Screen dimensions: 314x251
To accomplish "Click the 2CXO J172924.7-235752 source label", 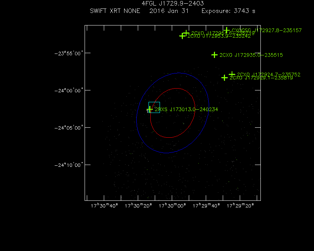I will [x=269, y=75].
